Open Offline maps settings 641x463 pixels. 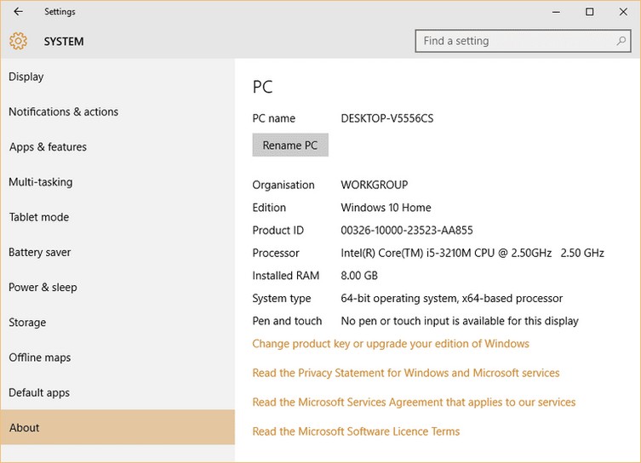pyautogui.click(x=117, y=358)
